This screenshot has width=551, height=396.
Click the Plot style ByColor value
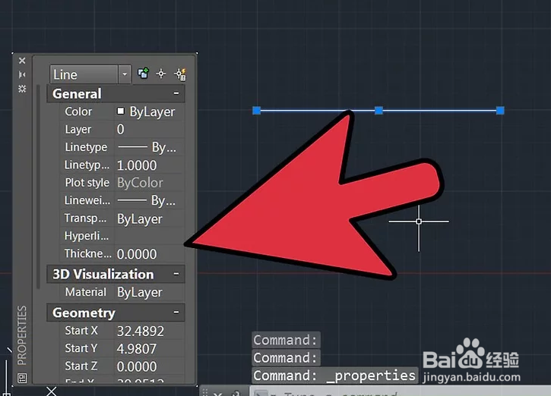click(x=149, y=183)
